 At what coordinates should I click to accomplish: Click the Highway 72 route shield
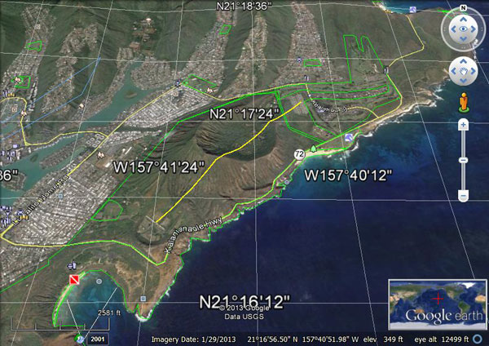click(x=300, y=153)
